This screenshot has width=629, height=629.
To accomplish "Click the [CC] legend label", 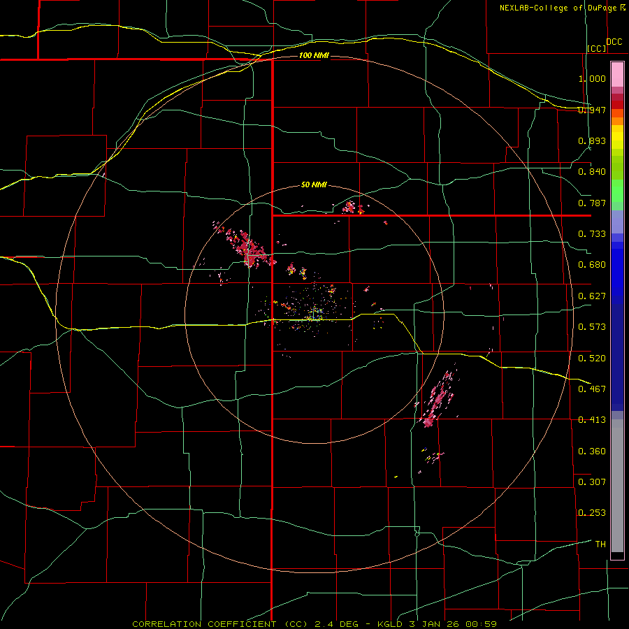I will 597,48.
